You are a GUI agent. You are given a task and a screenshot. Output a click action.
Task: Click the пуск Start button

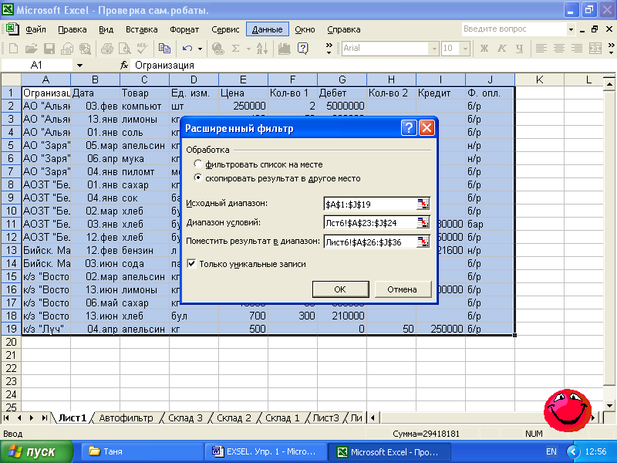tap(36, 451)
